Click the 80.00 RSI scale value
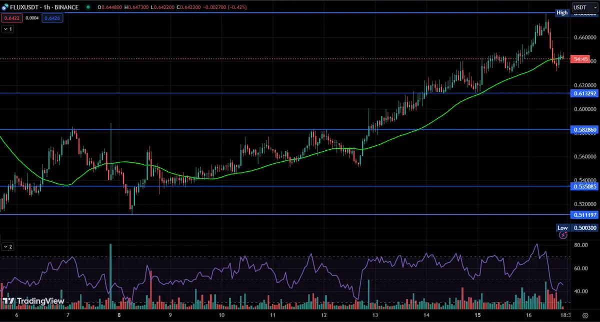Image resolution: width=600 pixels, height=322 pixels. click(580, 245)
